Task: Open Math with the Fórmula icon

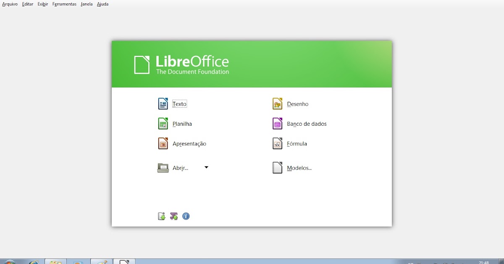Action: 277,143
